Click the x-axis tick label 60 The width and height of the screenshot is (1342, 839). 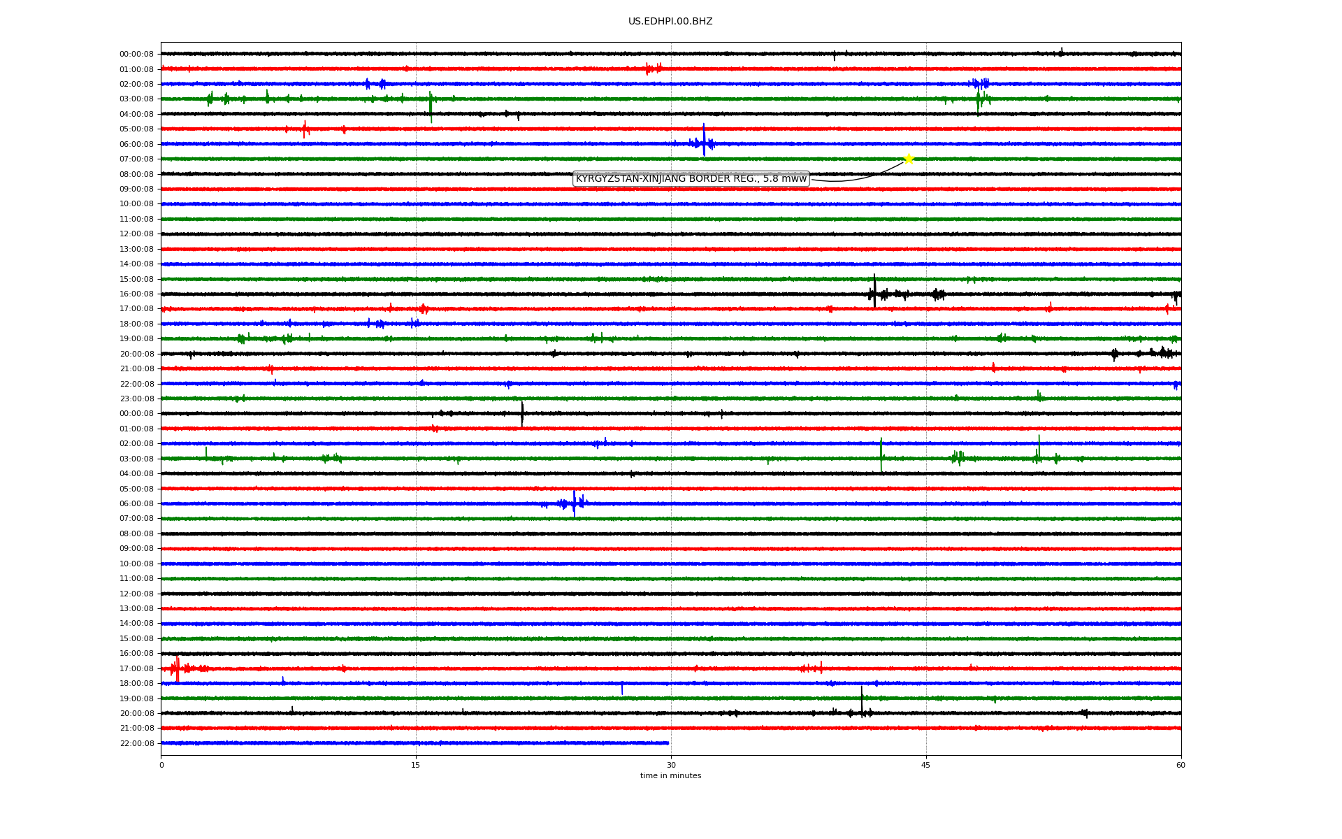point(1180,765)
